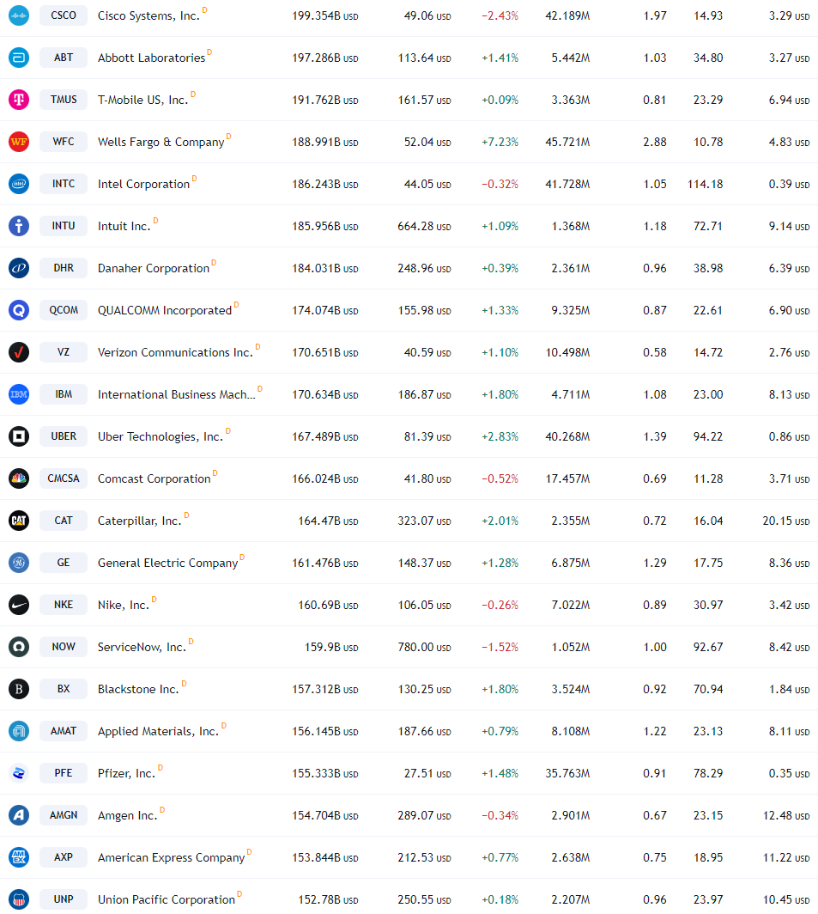Screen dimensions: 818x914
Task: Click the General Electric logo icon
Action: 19,563
